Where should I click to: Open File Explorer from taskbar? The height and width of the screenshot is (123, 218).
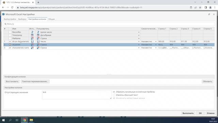click(31, 120)
